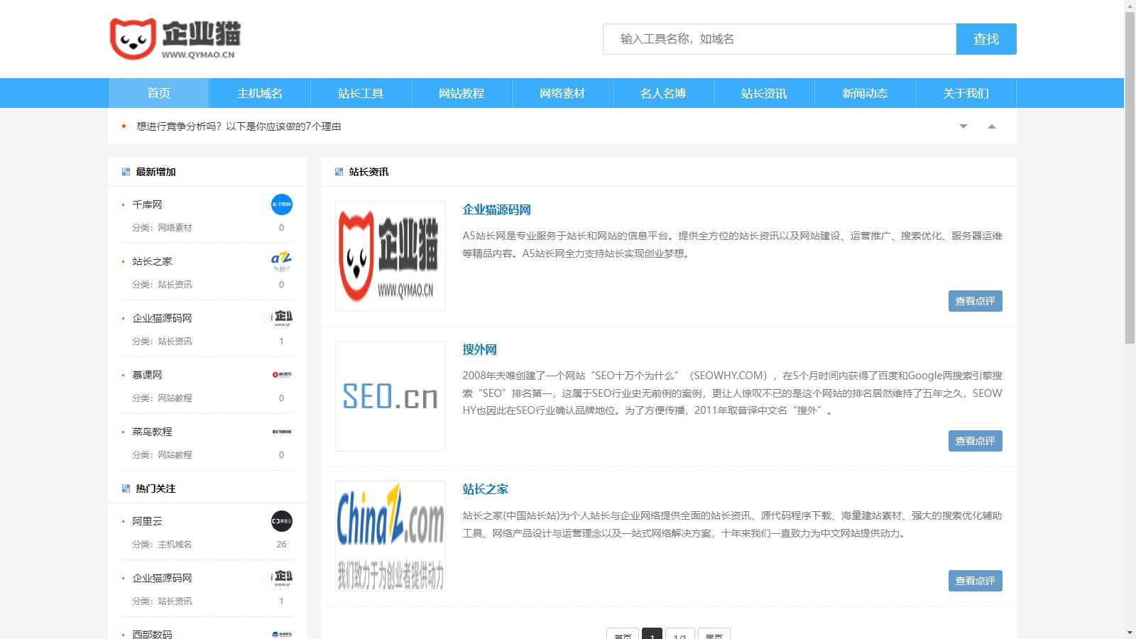
Task: Click the 2008年夫唯创建 description paragraph
Action: tap(732, 393)
